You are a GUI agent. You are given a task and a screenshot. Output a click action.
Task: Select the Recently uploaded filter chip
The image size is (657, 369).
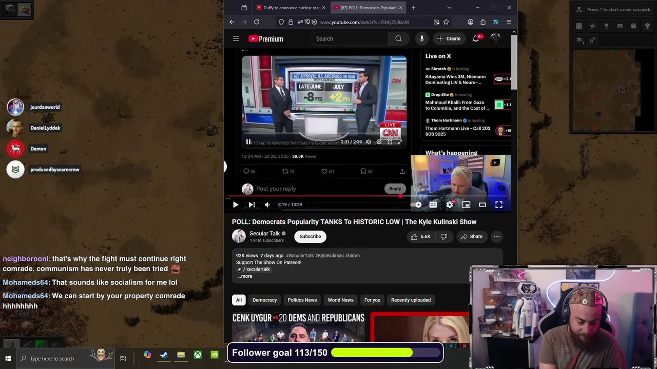[411, 300]
